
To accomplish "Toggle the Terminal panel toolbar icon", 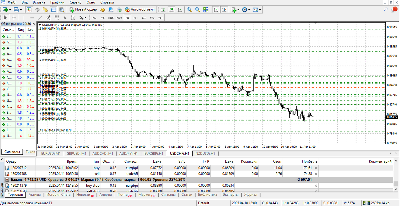I will point(54,10).
